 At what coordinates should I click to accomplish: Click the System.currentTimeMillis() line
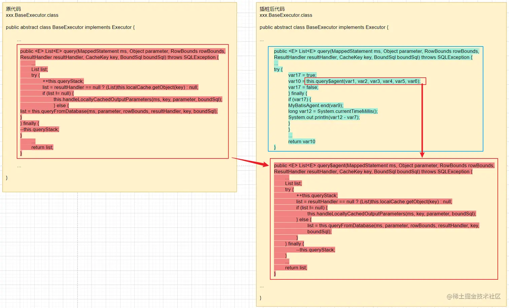click(333, 111)
